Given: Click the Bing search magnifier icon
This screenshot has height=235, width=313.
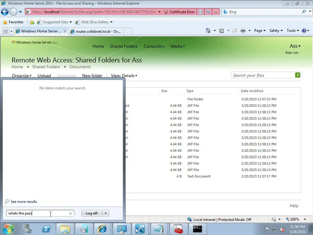Looking at the screenshot, I should pos(304,12).
